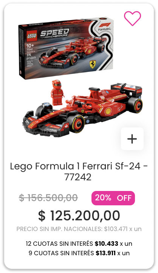Open the product box image
The image size is (158, 273).
click(x=66, y=48)
